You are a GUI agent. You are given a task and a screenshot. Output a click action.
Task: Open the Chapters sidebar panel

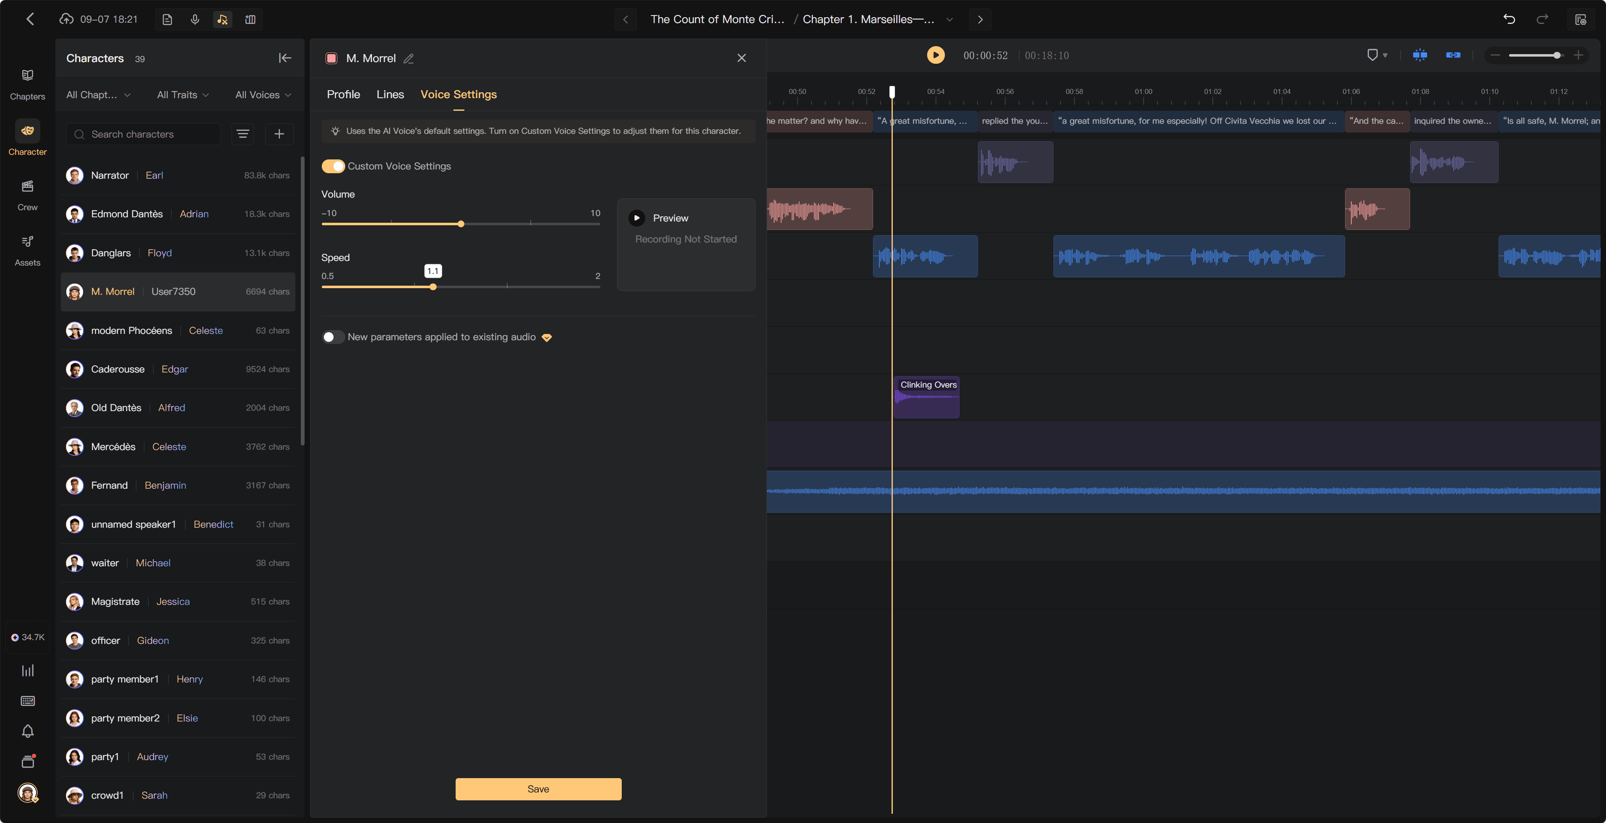tap(27, 83)
